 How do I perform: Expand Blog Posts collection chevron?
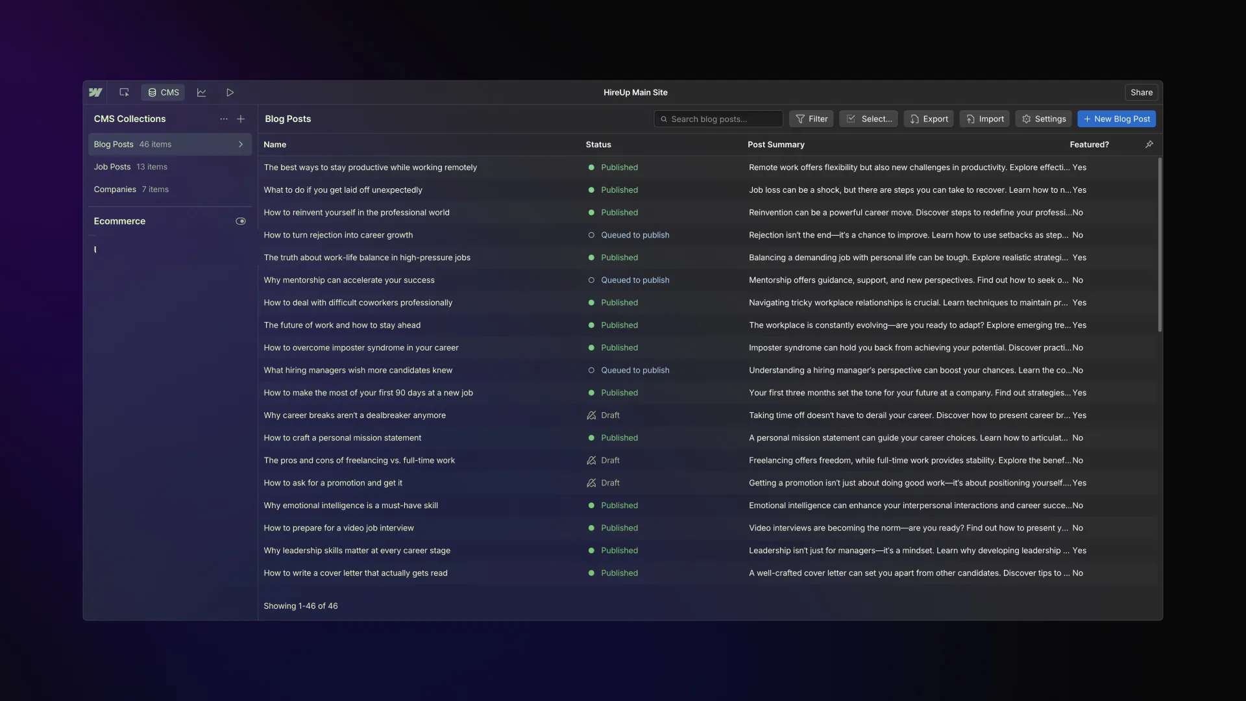point(241,144)
